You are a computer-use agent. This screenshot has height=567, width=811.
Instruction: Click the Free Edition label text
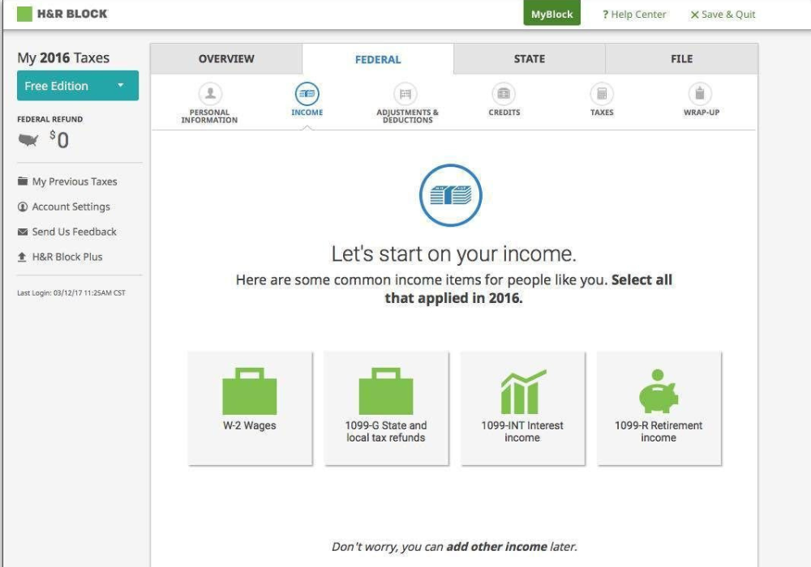(x=57, y=86)
